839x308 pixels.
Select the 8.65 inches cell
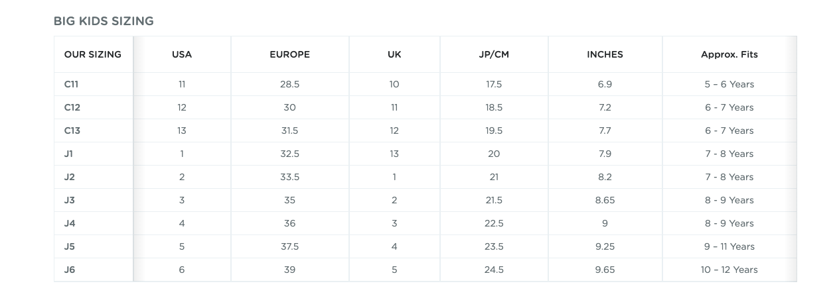pyautogui.click(x=605, y=200)
